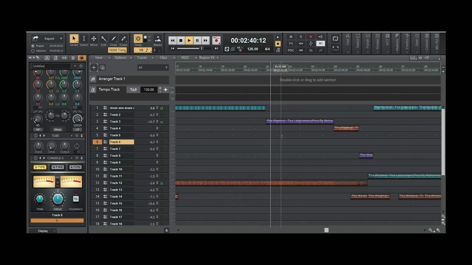
Task: Select the N-TYPE console emulation
Action: click(58, 167)
